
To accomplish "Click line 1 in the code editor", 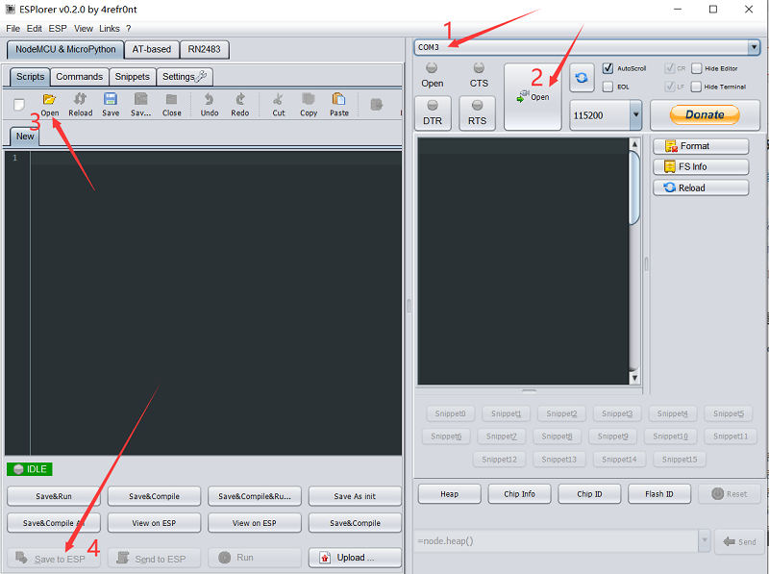I will click(x=215, y=158).
